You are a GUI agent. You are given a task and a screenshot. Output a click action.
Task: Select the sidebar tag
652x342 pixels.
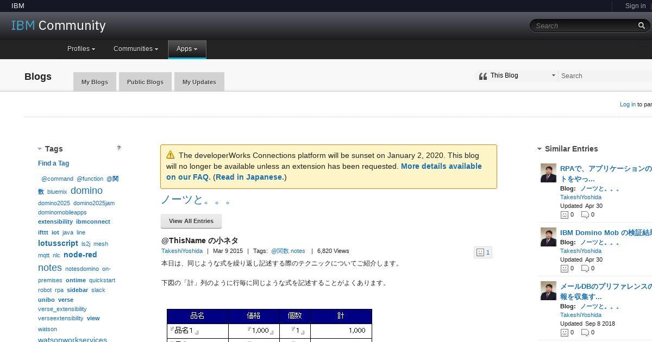pyautogui.click(x=78, y=290)
